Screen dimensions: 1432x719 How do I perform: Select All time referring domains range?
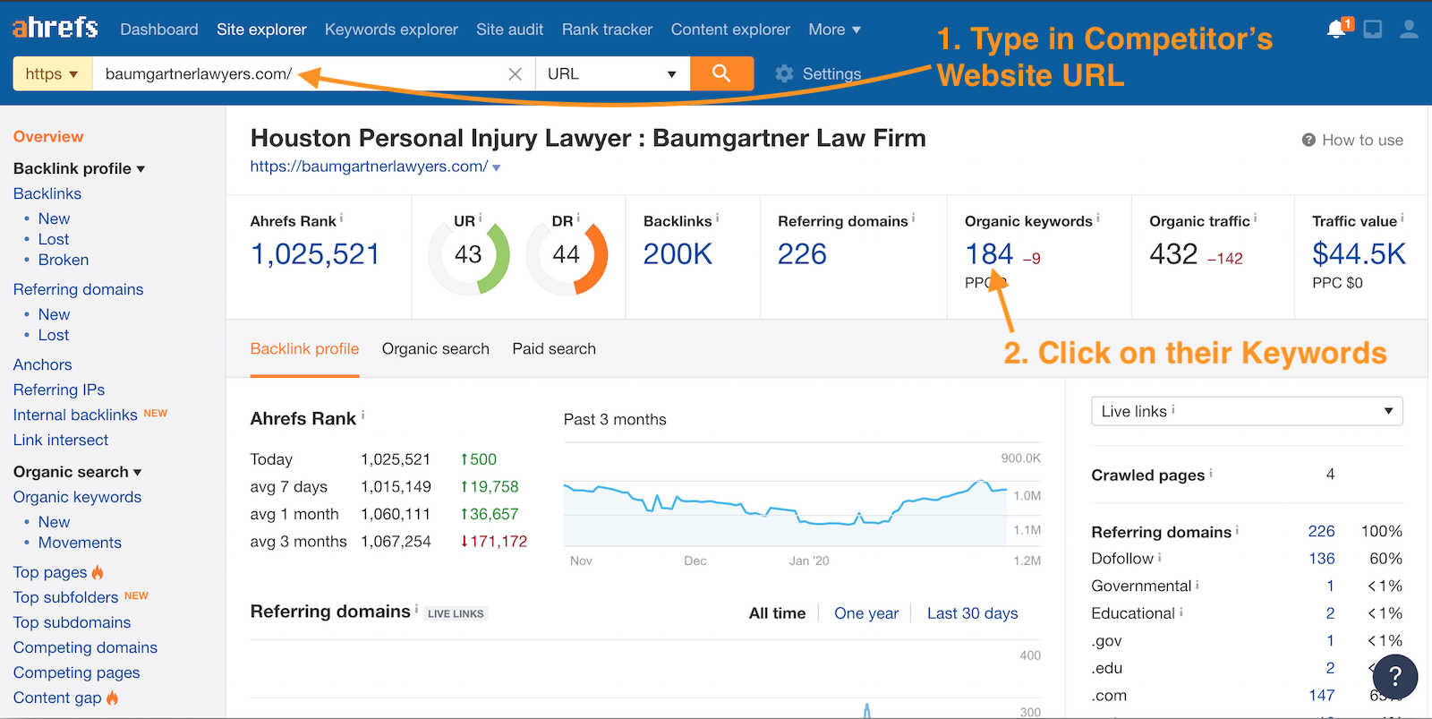click(x=777, y=613)
